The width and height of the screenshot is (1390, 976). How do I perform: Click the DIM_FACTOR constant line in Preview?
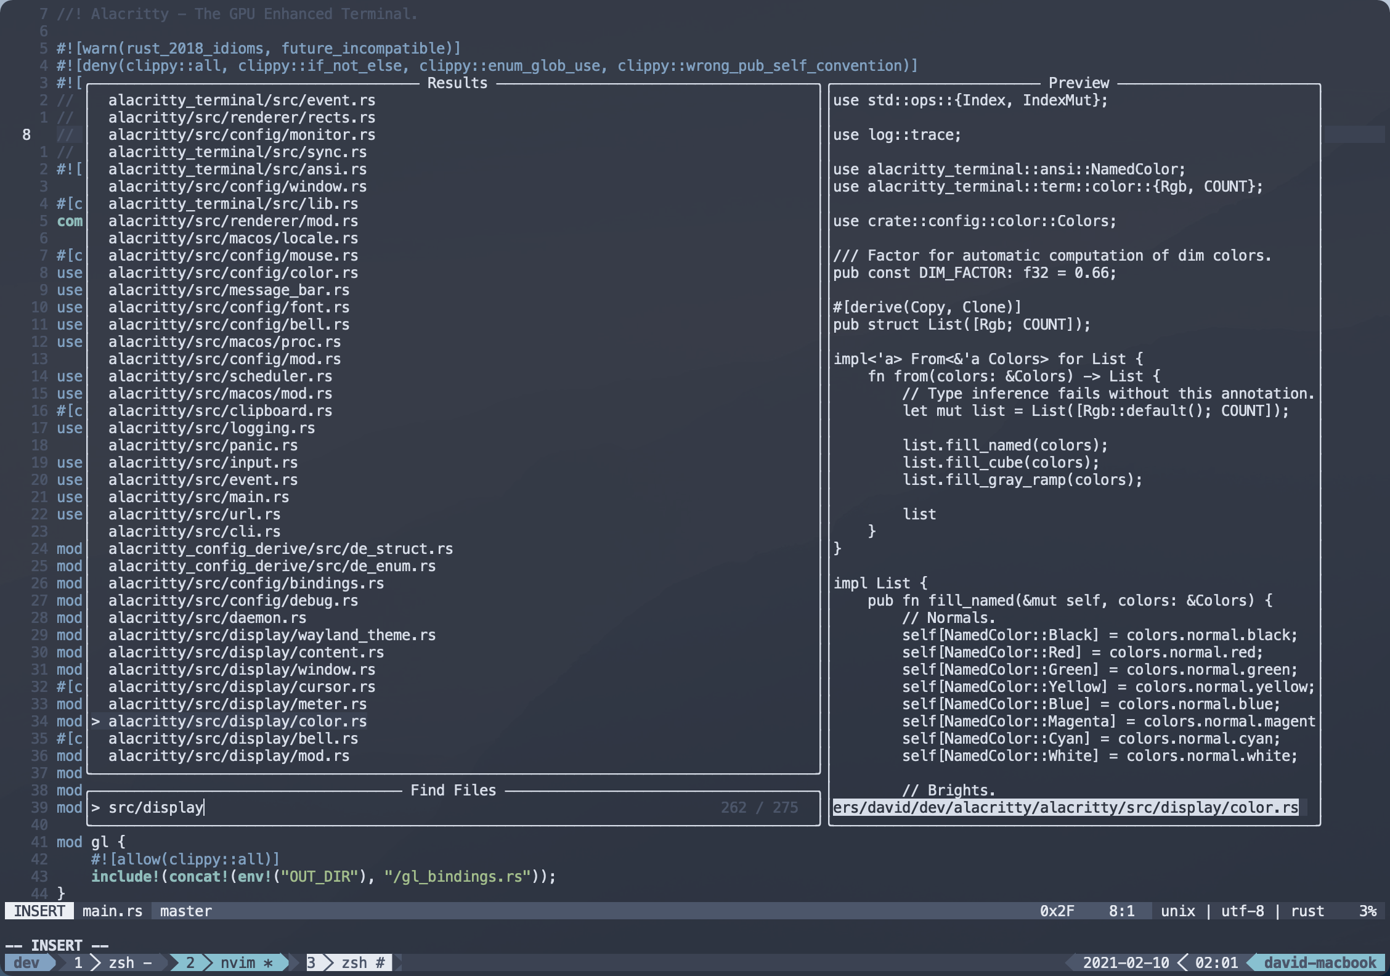974,273
